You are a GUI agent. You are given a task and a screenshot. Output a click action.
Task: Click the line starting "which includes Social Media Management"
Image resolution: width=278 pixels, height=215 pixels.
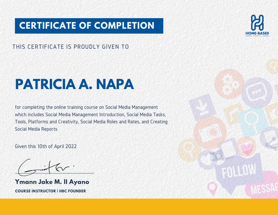point(90,115)
